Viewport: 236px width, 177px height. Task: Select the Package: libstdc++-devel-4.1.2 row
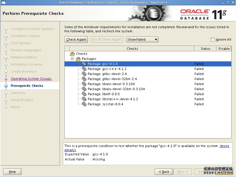pos(113,99)
